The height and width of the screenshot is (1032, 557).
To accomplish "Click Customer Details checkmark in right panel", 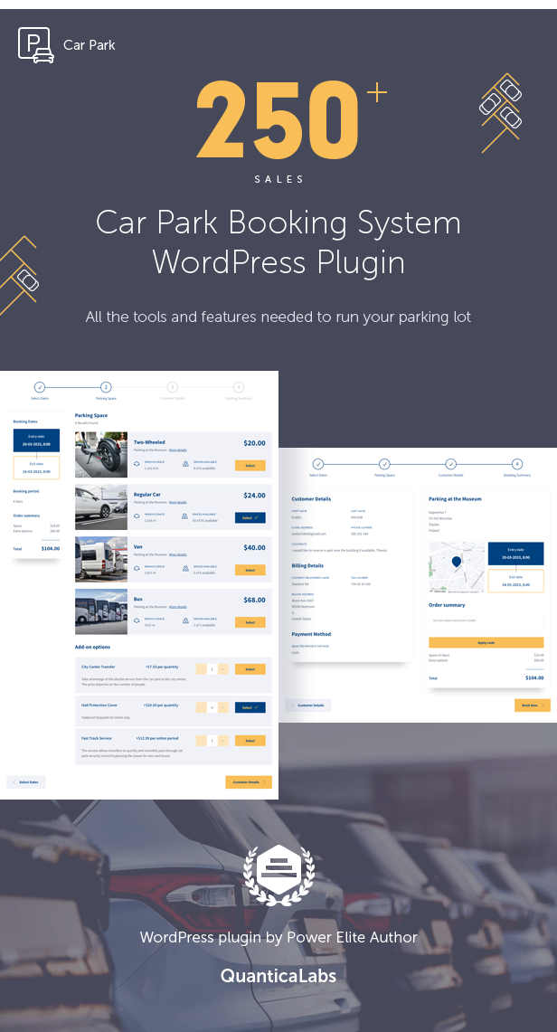I will (450, 464).
